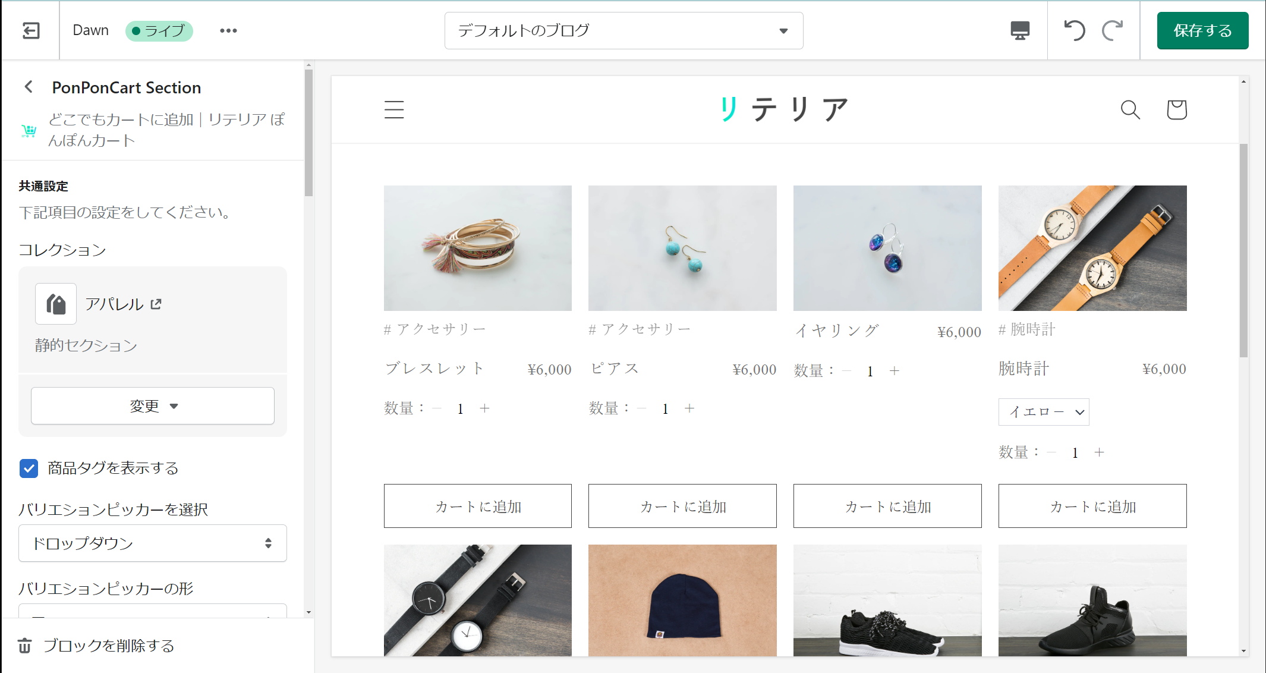Go back from PonPonCart Section
Screen dimensions: 1266x673
29,87
